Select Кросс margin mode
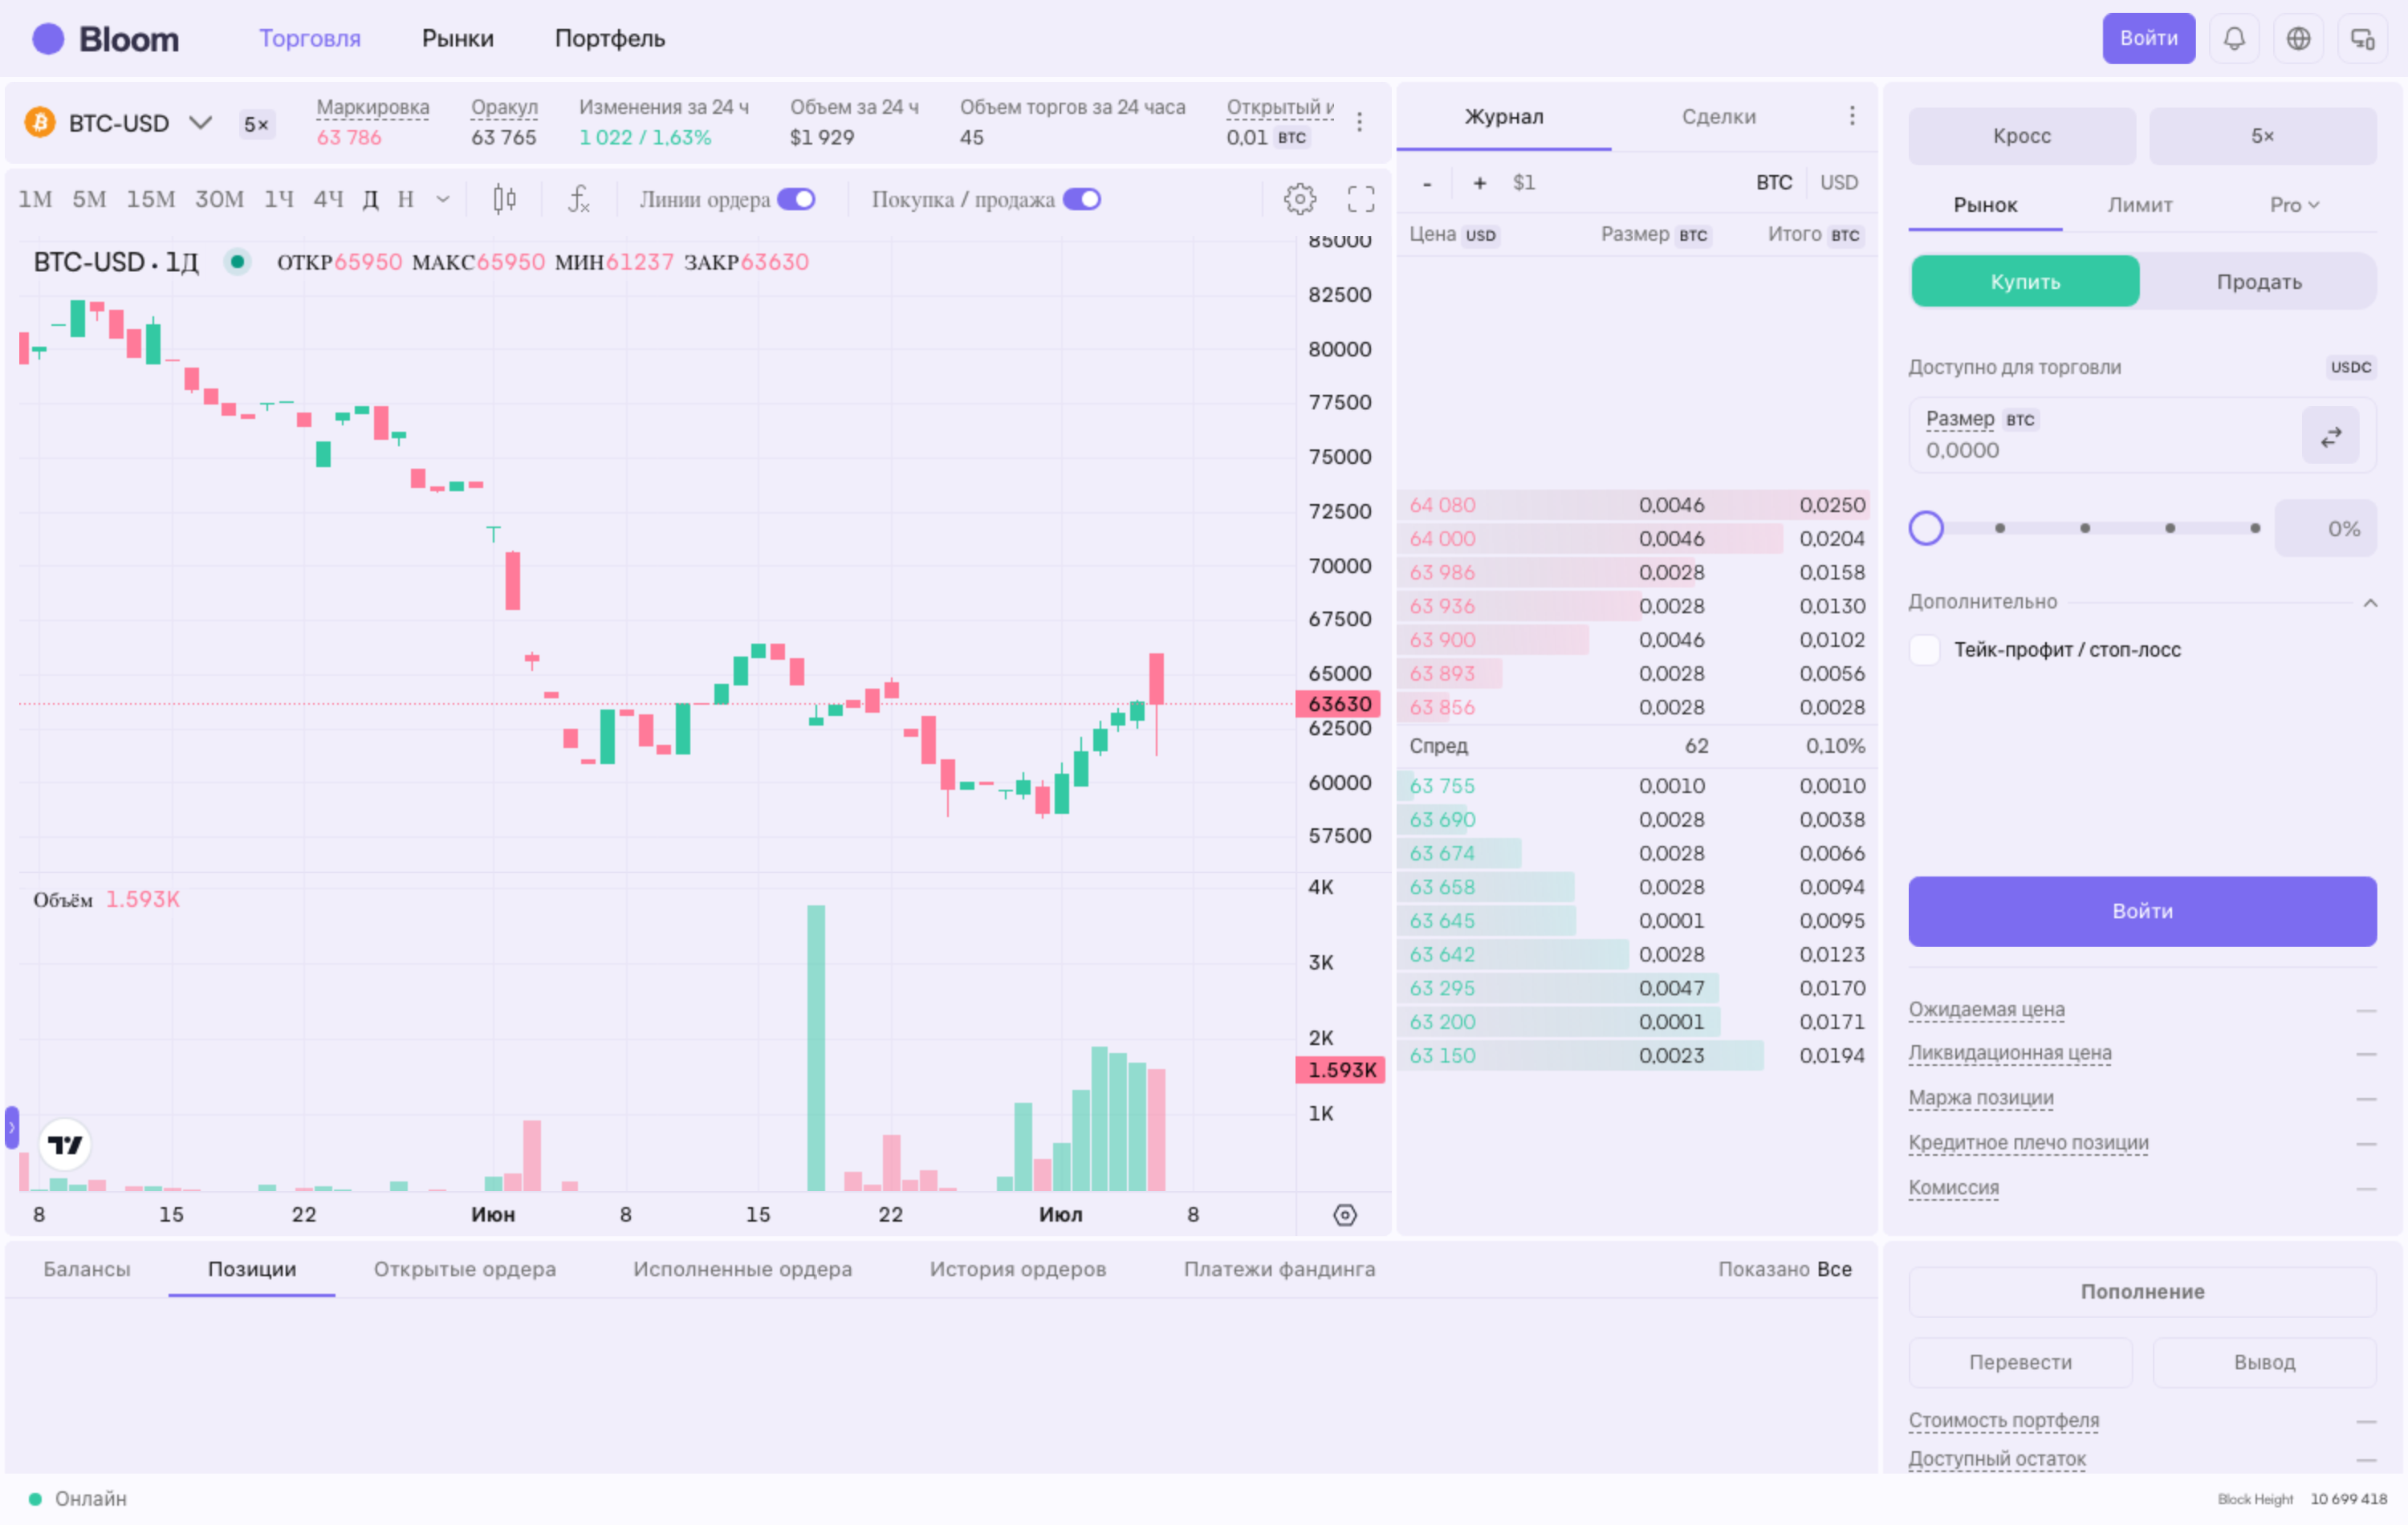This screenshot has width=2408, height=1525. (x=2022, y=136)
